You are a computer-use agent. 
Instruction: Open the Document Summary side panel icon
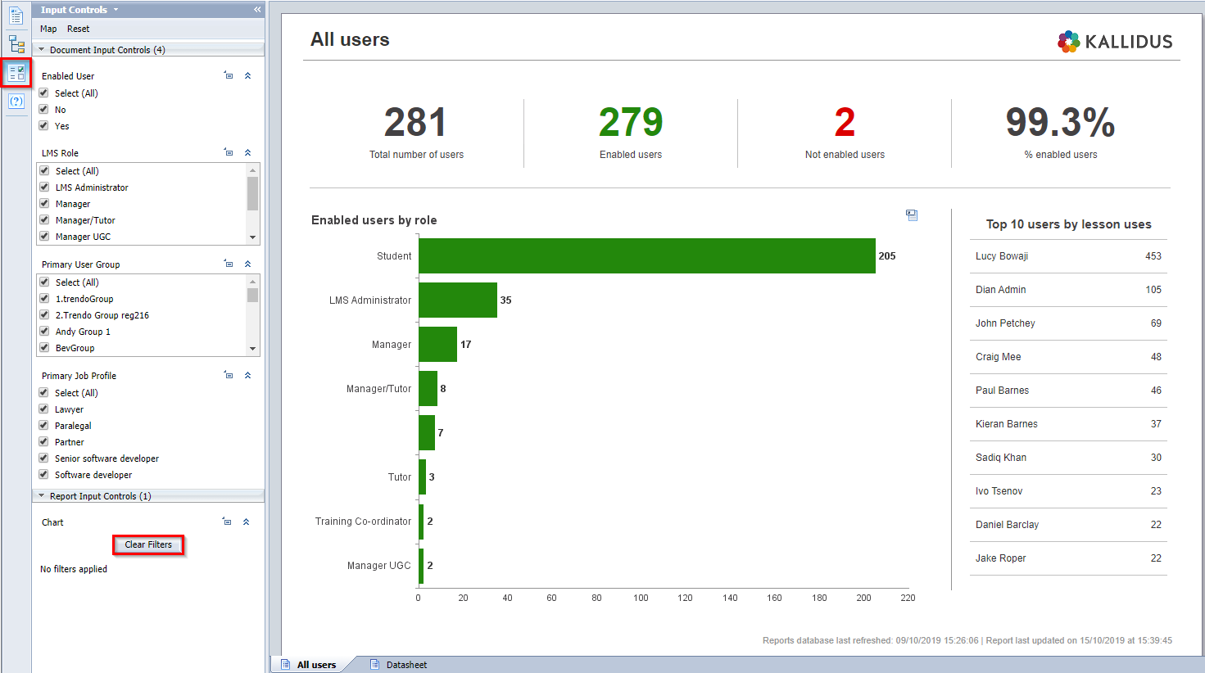(x=16, y=16)
